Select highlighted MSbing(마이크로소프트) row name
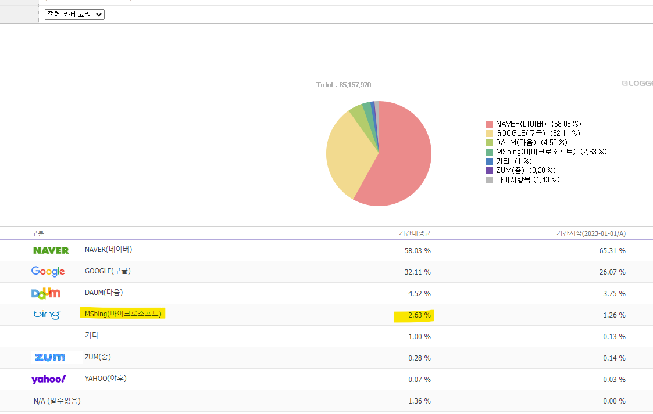This screenshot has width=653, height=414. [123, 314]
